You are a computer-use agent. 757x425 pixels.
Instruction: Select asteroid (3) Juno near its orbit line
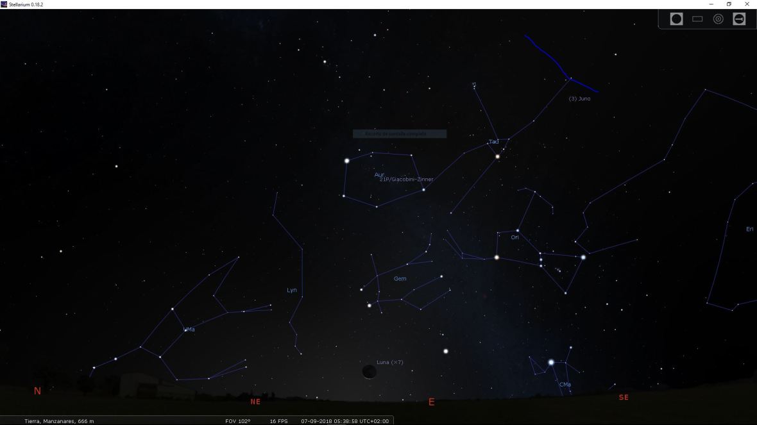579,98
